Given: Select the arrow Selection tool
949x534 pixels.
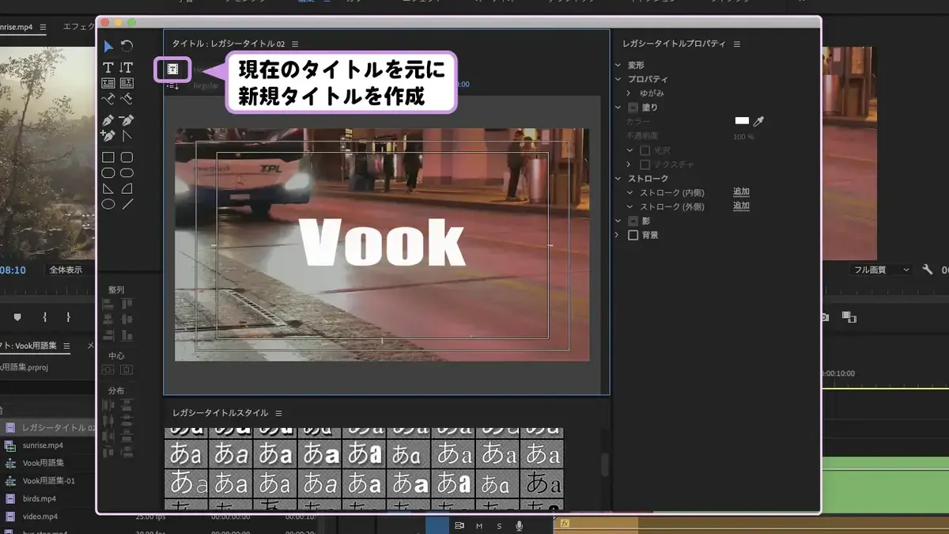Looking at the screenshot, I should pos(108,47).
